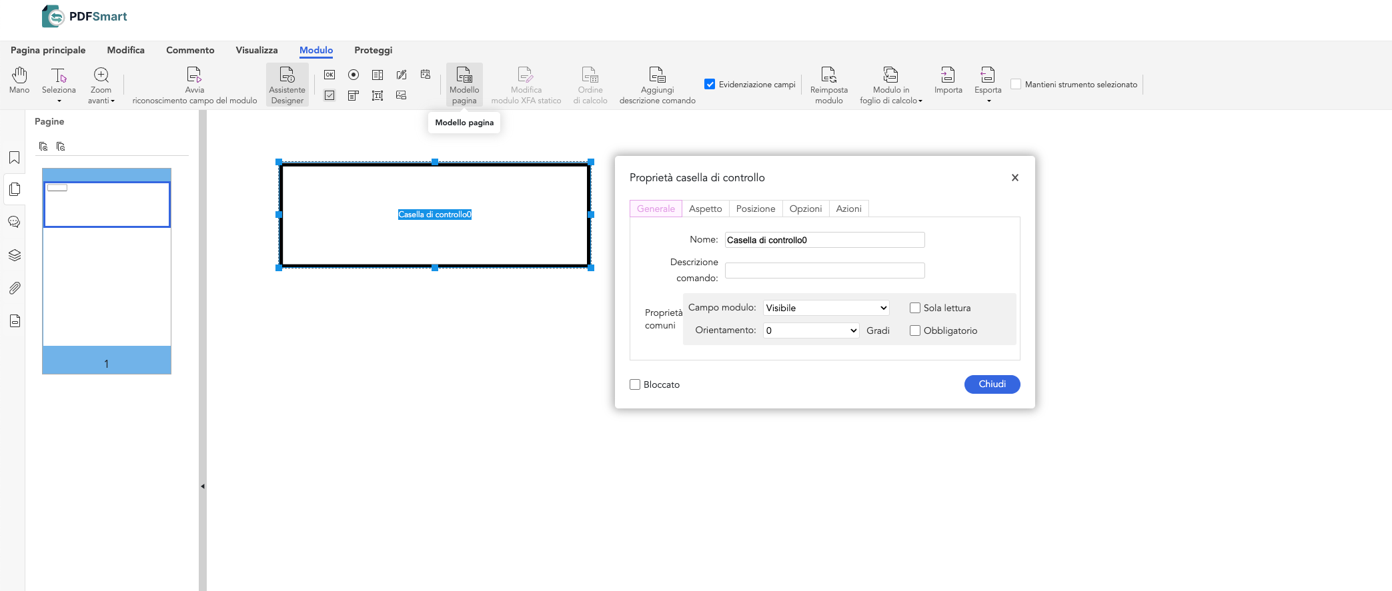Viewport: 1392px width, 591px height.
Task: Click the Nome input field
Action: (x=824, y=240)
